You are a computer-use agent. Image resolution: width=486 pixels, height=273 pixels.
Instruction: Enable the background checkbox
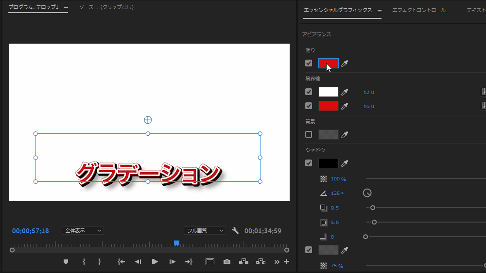coord(309,134)
